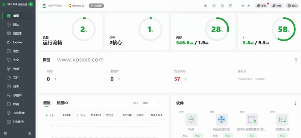Open the 概览 overview three-dot menu

point(296,60)
